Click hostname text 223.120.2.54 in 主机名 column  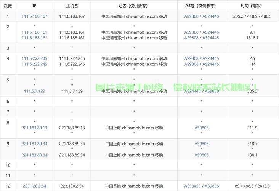coord(72,186)
